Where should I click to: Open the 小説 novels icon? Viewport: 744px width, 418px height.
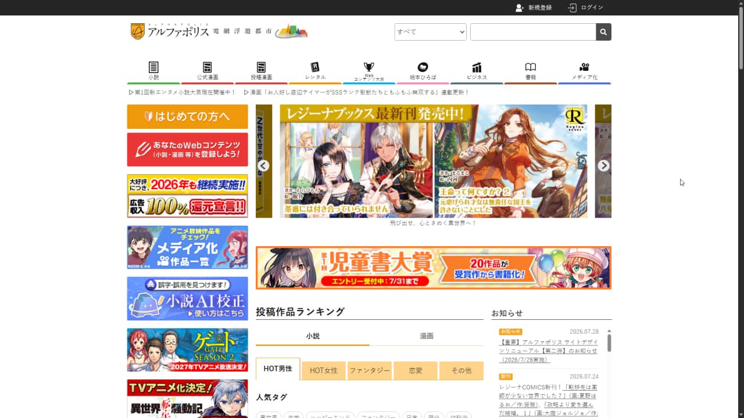(x=153, y=67)
